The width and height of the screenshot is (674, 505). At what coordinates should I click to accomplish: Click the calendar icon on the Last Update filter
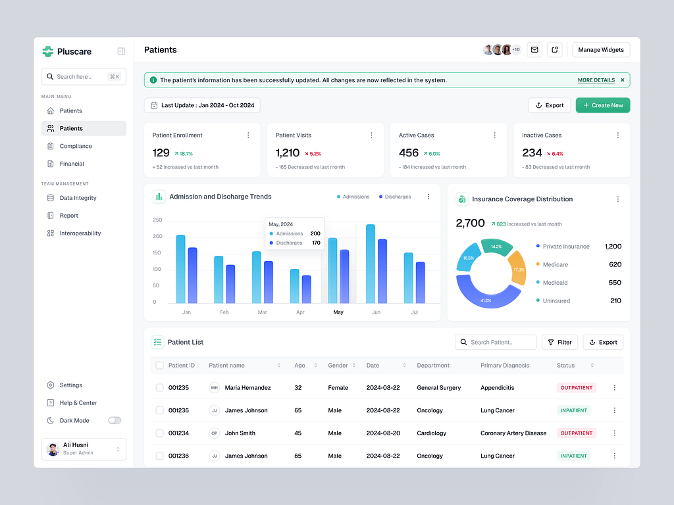tap(155, 105)
